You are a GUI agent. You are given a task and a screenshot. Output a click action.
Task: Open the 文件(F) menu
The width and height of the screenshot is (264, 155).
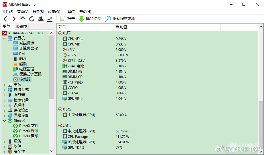coord(7,12)
